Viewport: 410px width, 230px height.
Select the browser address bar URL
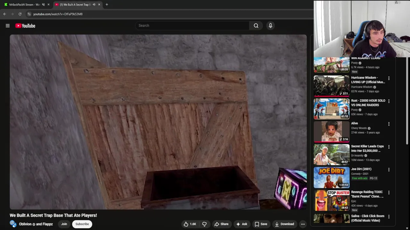(58, 14)
